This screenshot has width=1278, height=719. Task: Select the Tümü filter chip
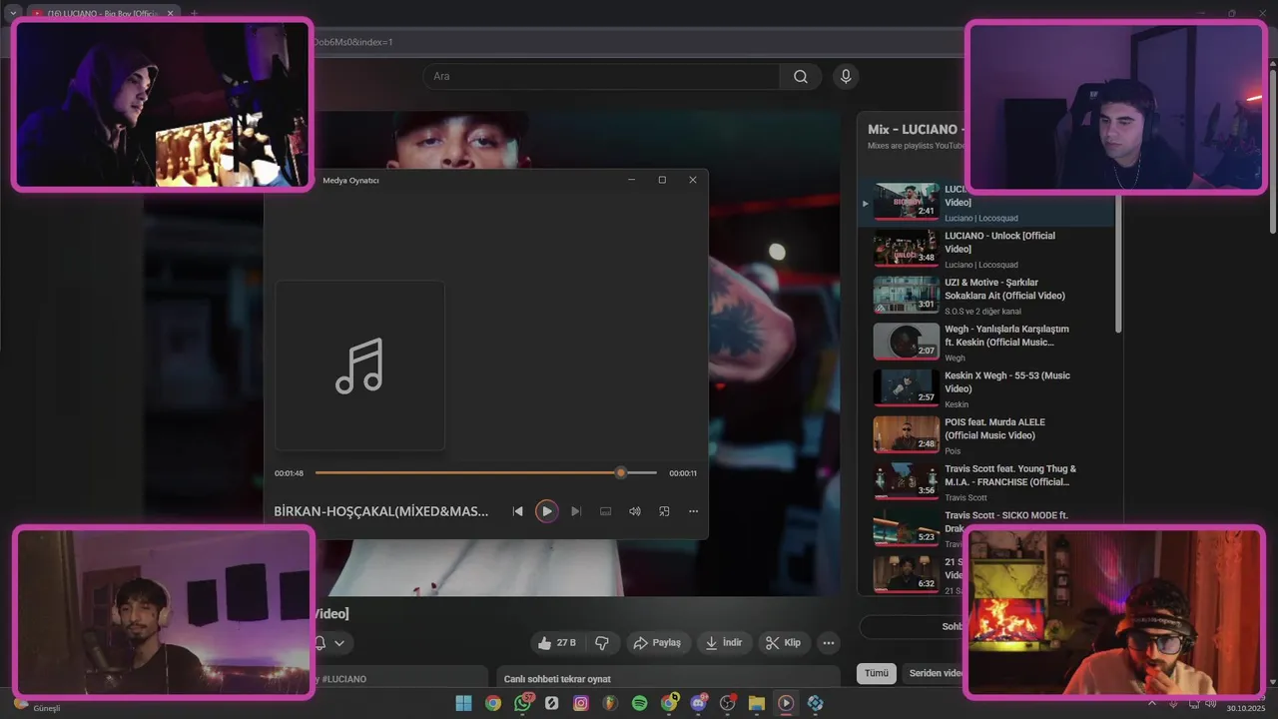pyautogui.click(x=876, y=673)
